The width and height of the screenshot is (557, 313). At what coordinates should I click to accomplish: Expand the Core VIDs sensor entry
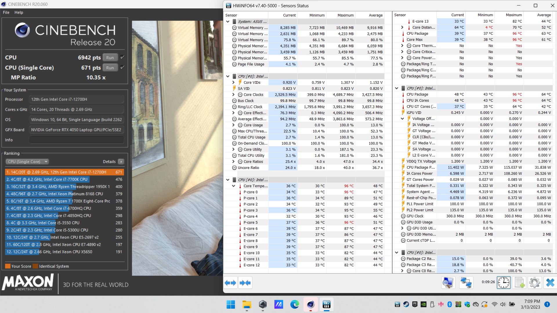click(x=233, y=82)
